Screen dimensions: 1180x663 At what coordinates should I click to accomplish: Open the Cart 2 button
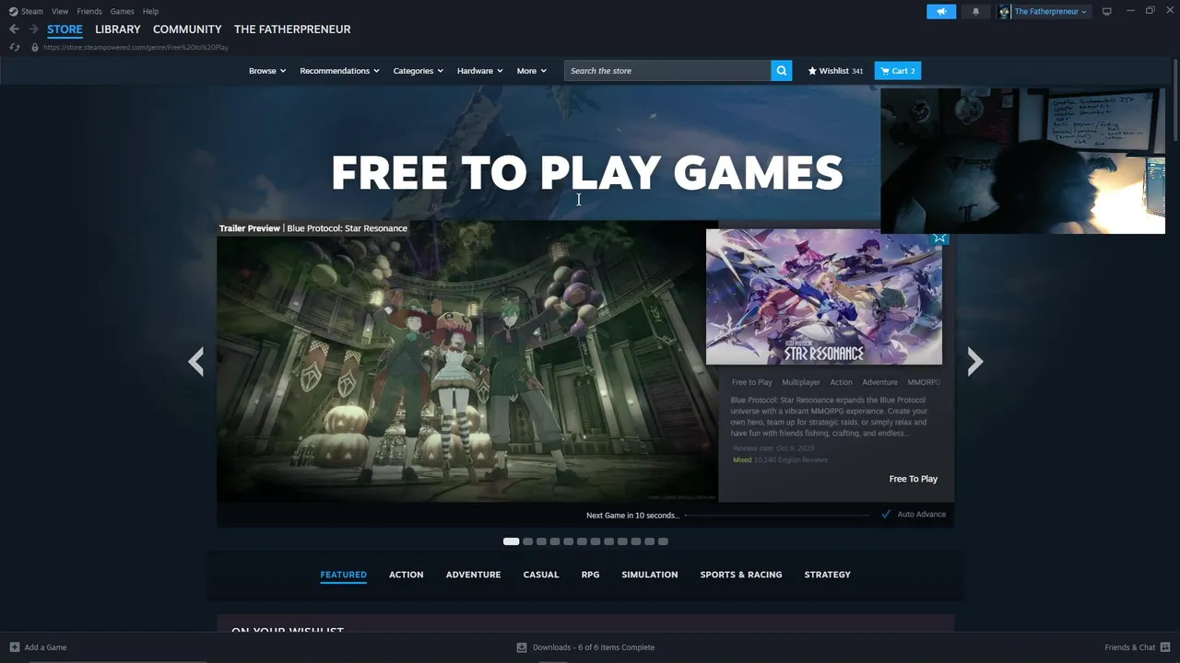[x=898, y=71]
